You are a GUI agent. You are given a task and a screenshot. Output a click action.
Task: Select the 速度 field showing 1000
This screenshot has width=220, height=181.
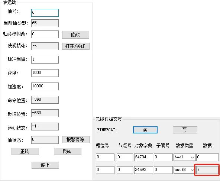[x=45, y=73]
